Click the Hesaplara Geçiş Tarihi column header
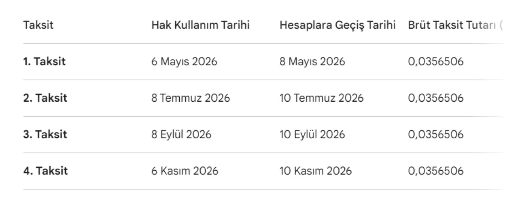Image resolution: width=518 pixels, height=205 pixels. [337, 25]
